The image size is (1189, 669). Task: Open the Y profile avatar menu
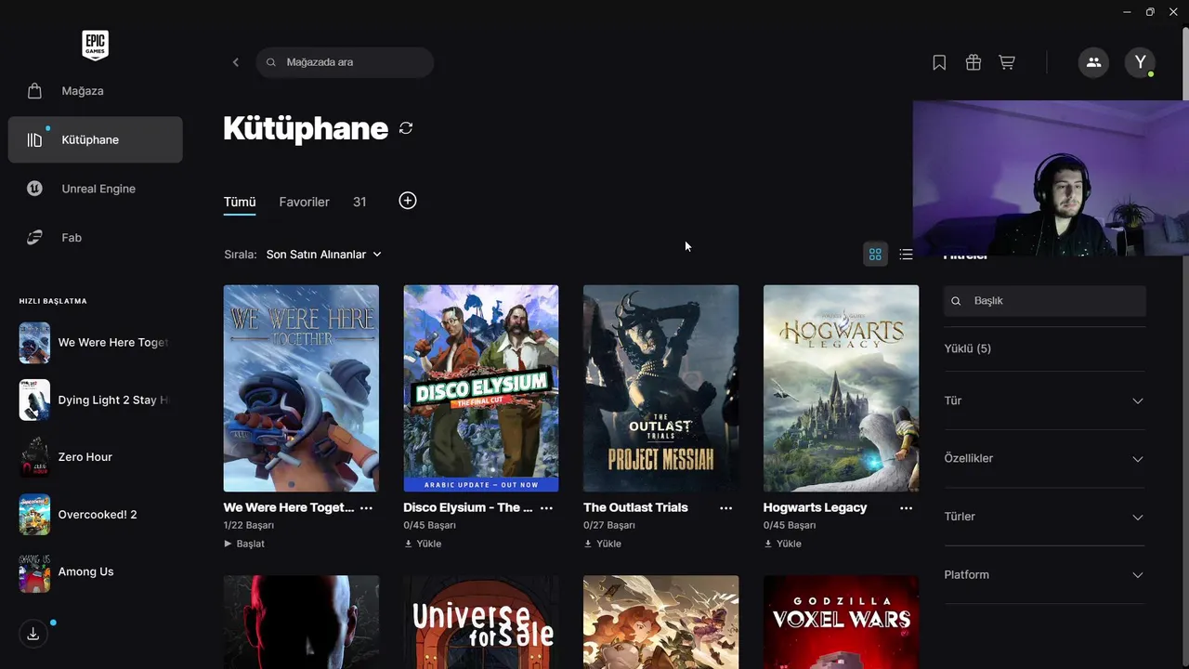coord(1140,62)
